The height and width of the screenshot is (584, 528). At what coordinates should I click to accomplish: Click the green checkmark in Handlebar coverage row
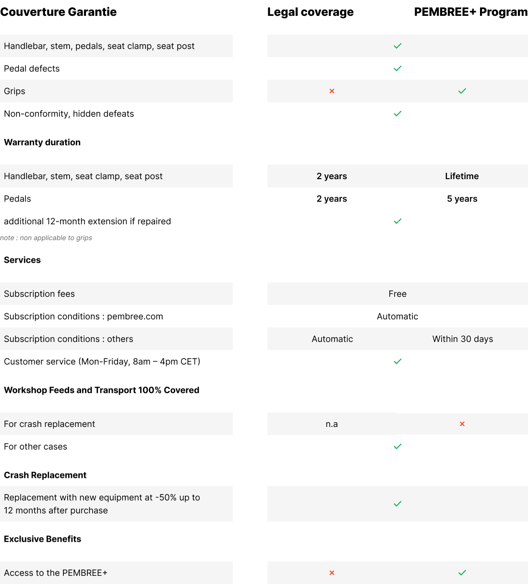397,46
